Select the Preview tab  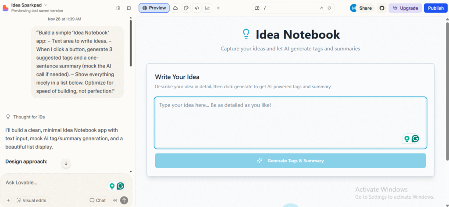pyautogui.click(x=154, y=8)
